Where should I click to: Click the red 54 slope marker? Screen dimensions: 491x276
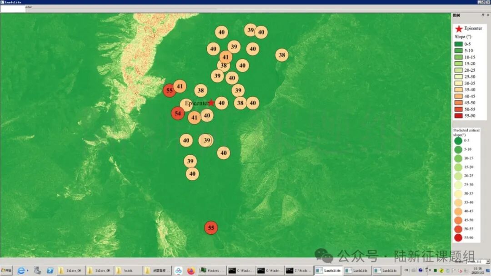[x=178, y=113]
